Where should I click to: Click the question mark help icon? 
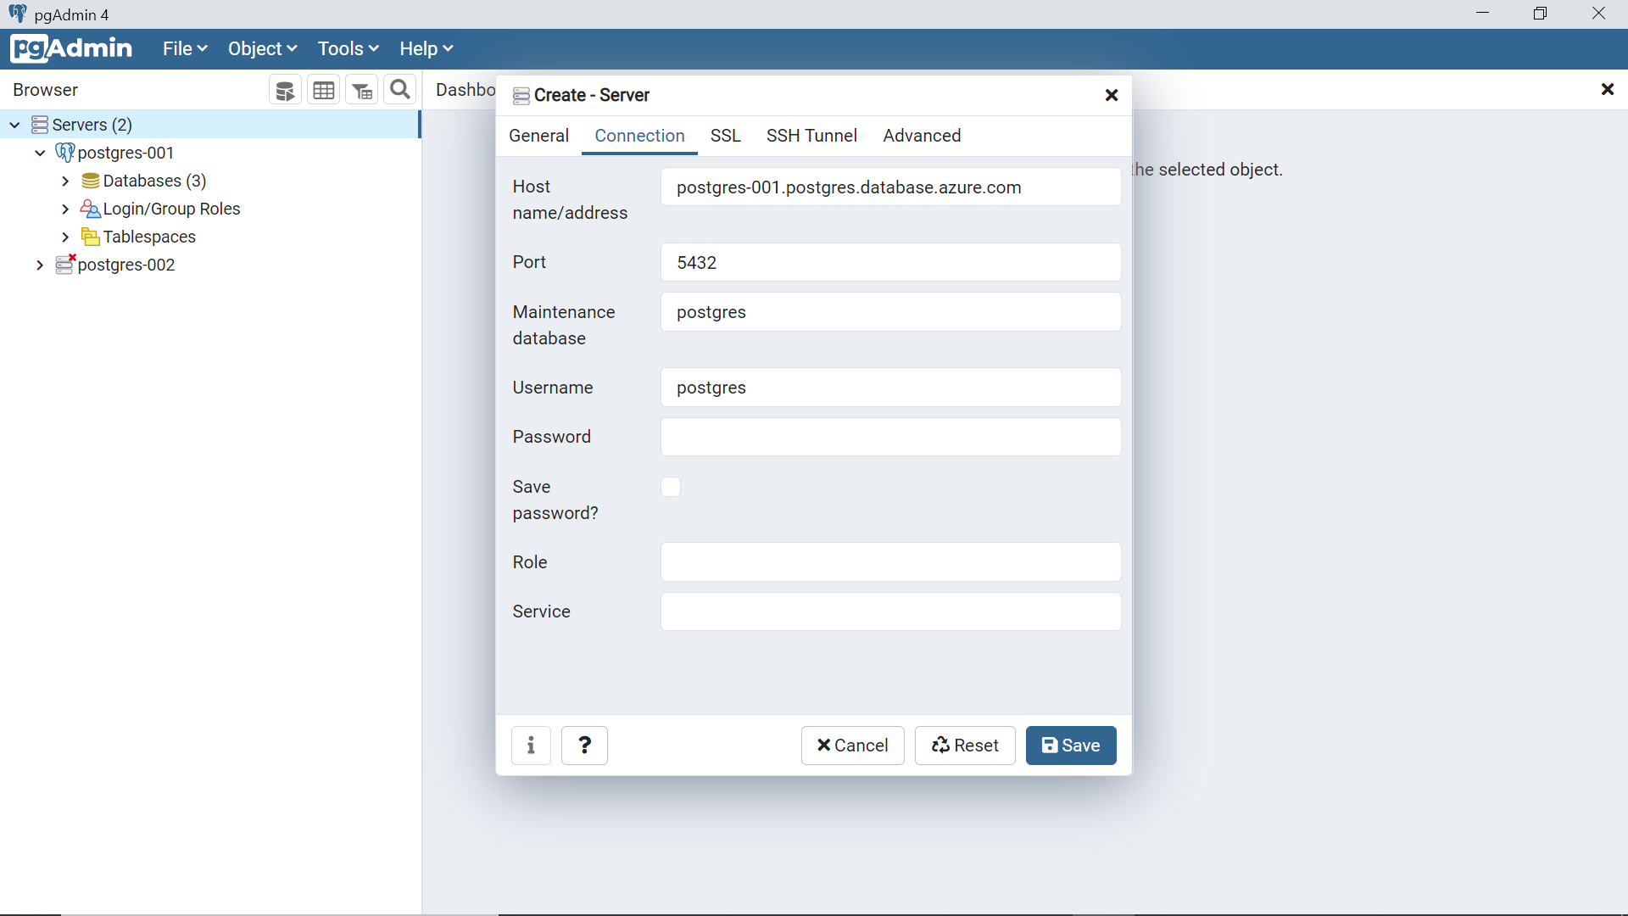click(x=584, y=746)
